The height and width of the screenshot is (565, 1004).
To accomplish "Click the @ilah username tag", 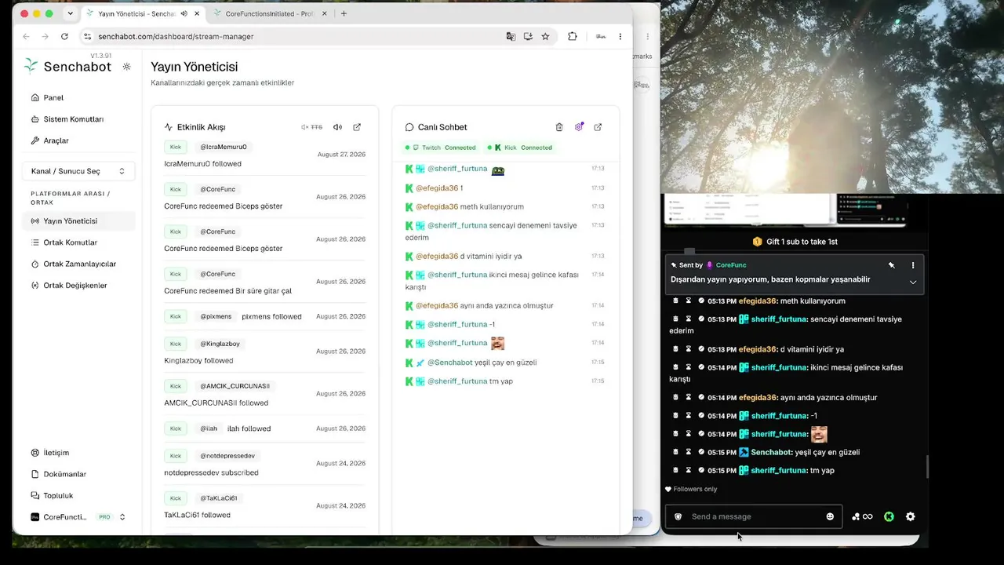I will 209,428.
